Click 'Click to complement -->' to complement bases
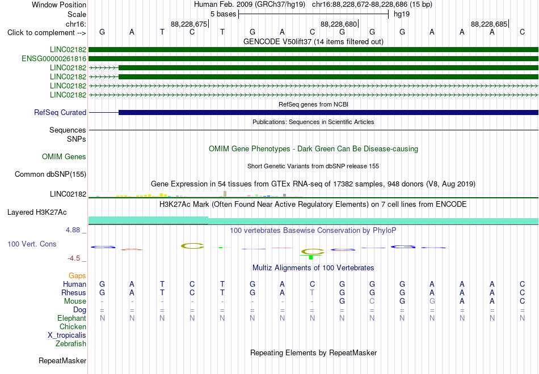 47,33
